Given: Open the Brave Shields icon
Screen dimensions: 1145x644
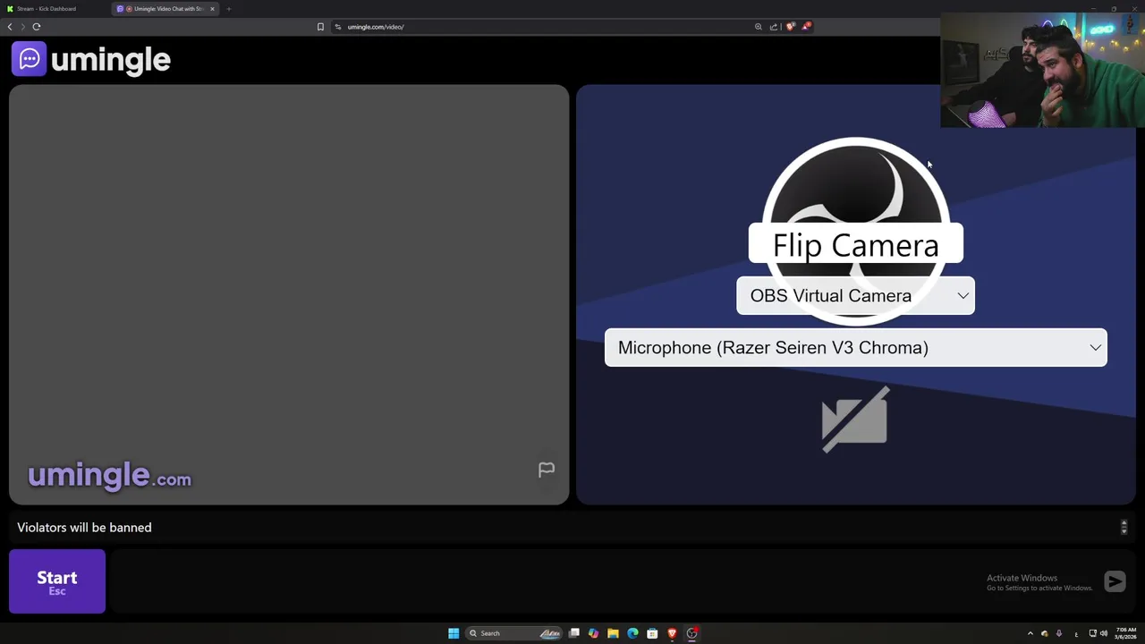Looking at the screenshot, I should coord(790,27).
